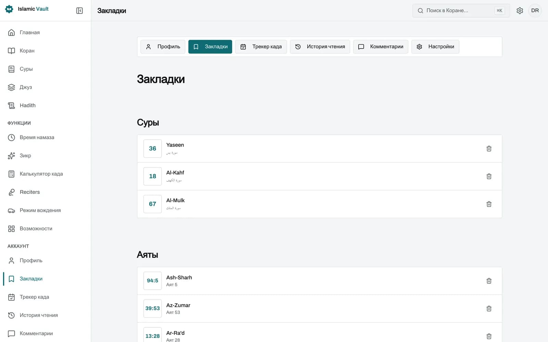Open the Комментарии tab
The image size is (548, 342).
[381, 47]
